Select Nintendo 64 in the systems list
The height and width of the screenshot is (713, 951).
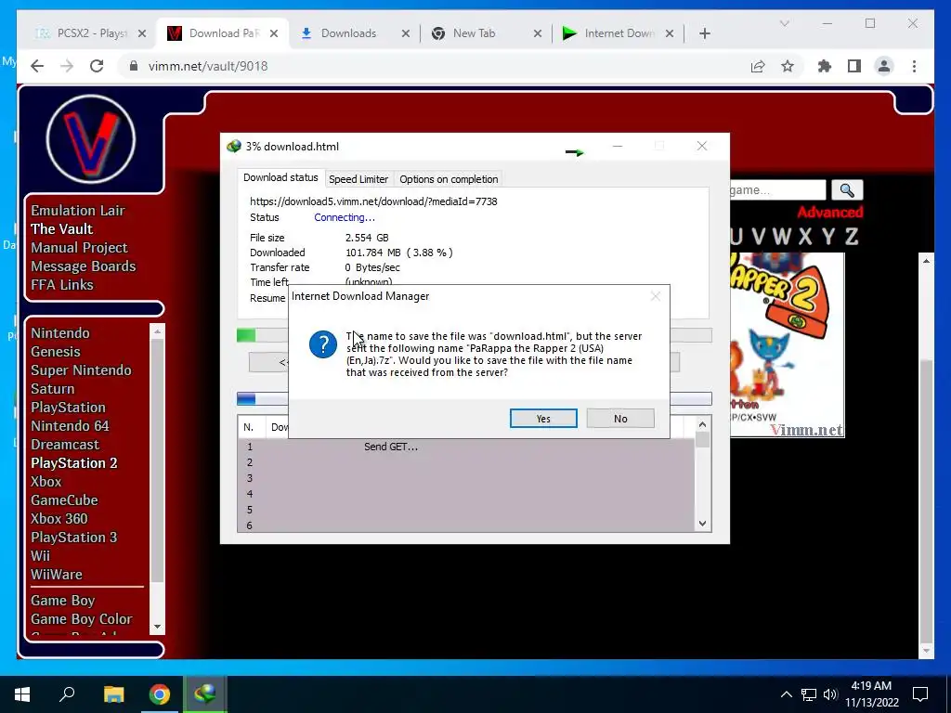(70, 426)
